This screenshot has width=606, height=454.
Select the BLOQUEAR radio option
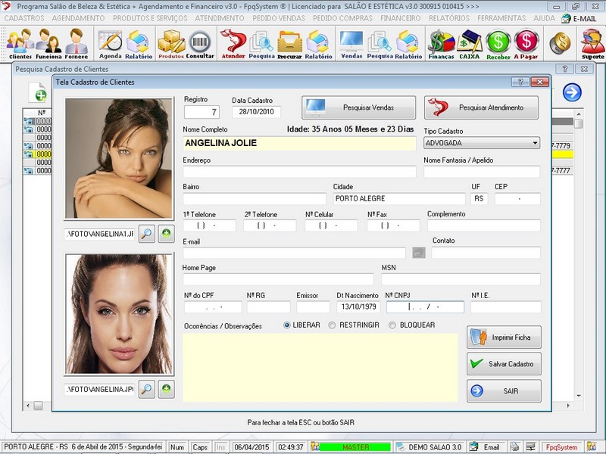(x=392, y=325)
